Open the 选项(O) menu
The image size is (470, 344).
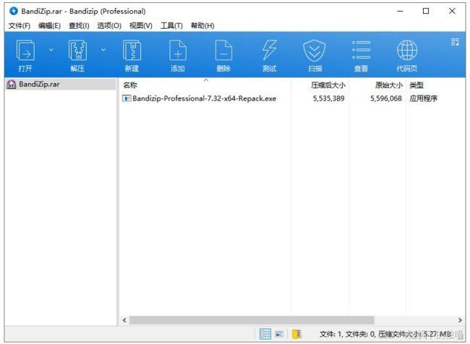(x=109, y=26)
